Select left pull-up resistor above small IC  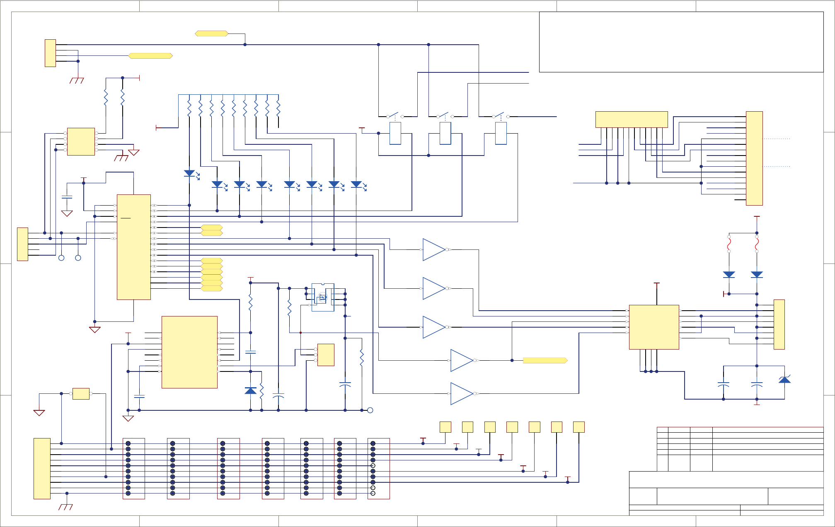pos(106,98)
